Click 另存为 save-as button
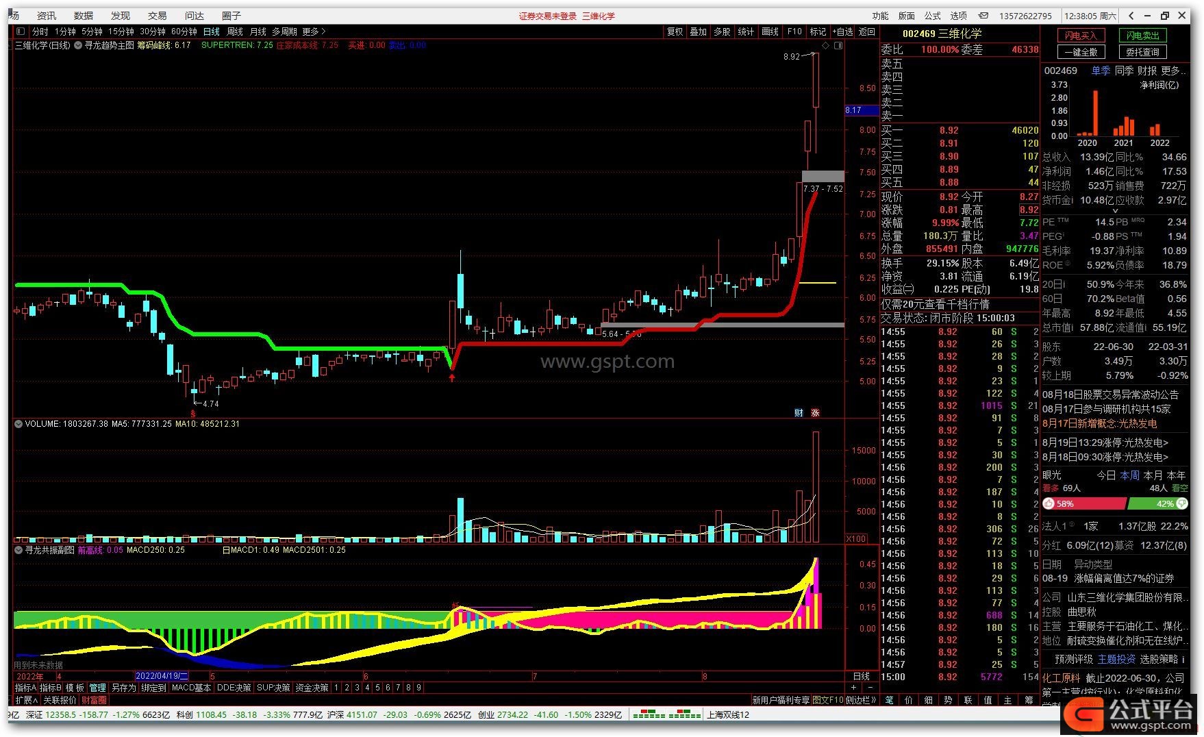 [x=123, y=688]
